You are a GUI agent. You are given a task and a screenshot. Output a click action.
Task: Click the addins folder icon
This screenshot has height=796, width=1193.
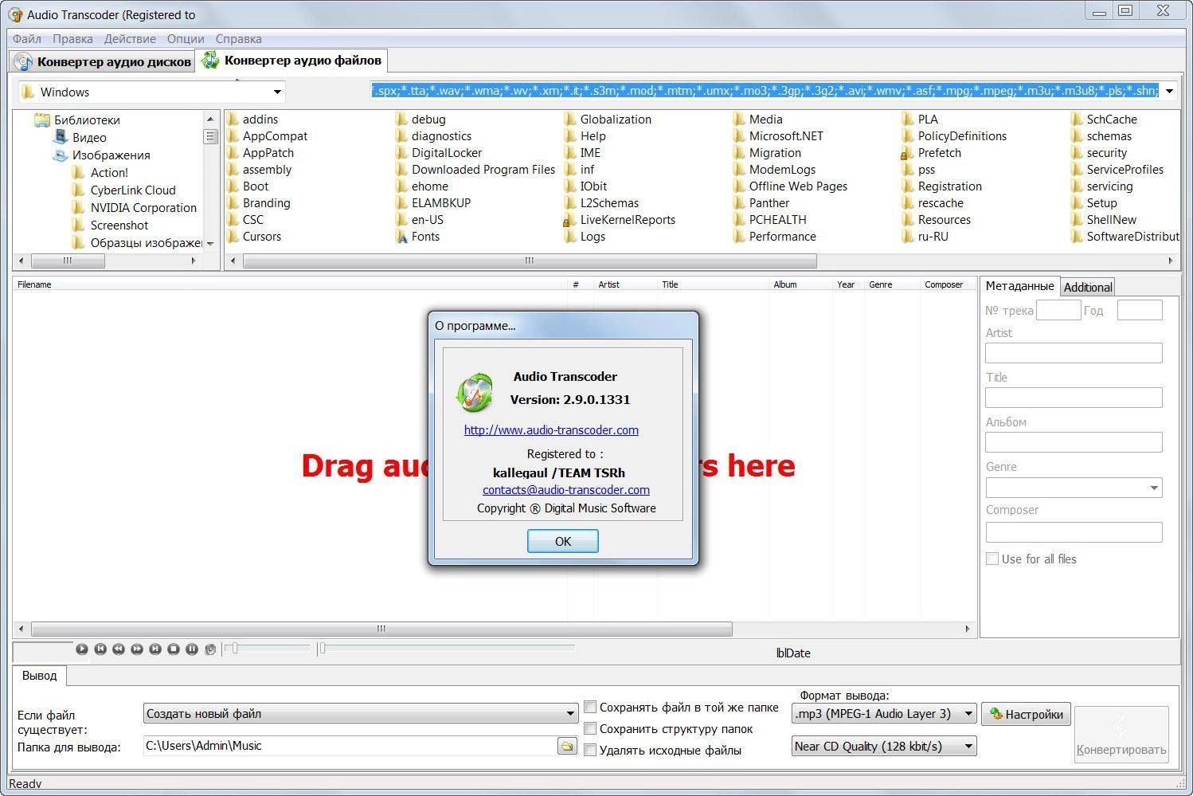233,120
